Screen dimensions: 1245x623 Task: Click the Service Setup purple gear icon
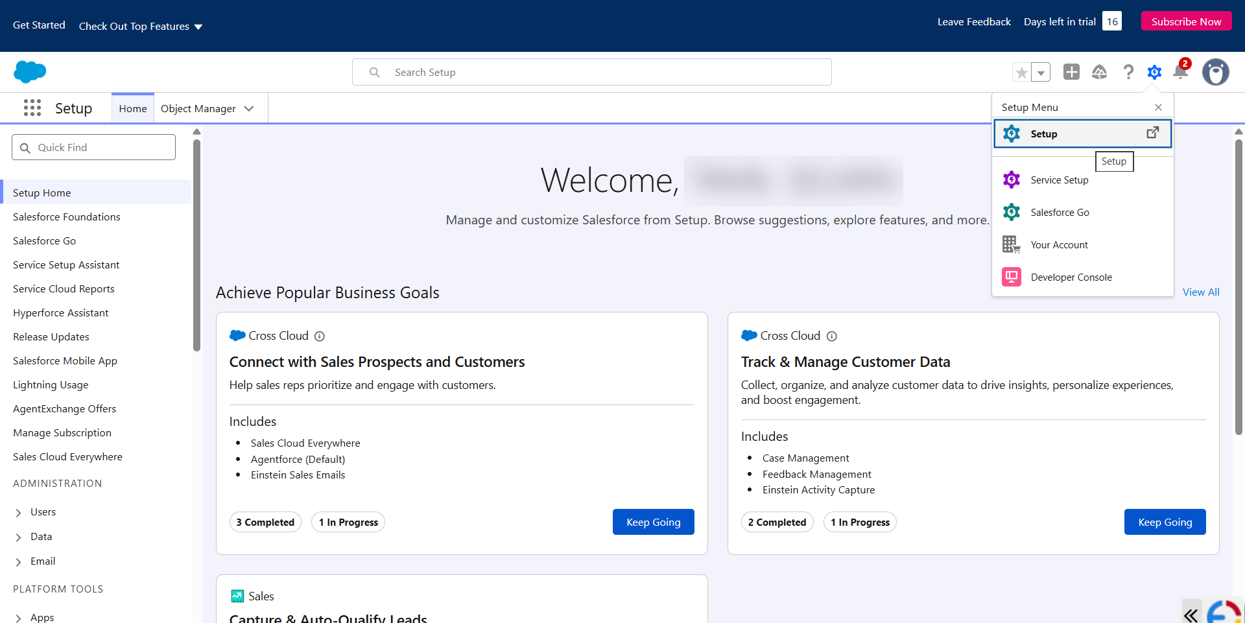point(1012,180)
